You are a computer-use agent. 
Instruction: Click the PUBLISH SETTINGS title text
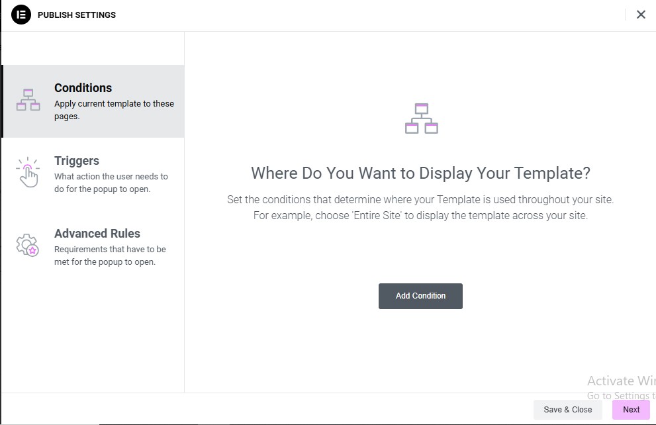click(x=77, y=15)
